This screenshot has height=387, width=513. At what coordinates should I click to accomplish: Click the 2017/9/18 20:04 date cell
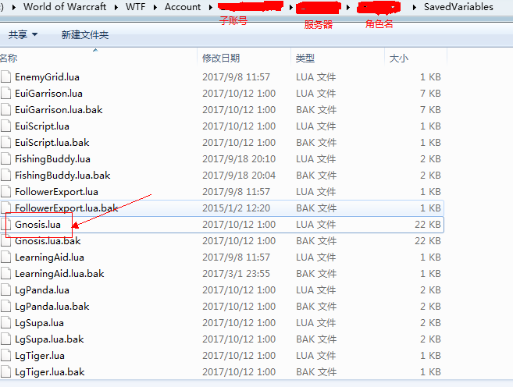click(x=239, y=176)
